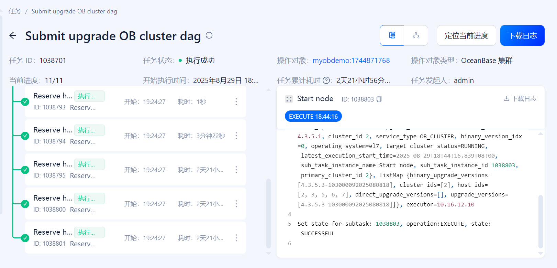Copy the node ID 1038803
The image size is (557, 268).
pyautogui.click(x=379, y=99)
